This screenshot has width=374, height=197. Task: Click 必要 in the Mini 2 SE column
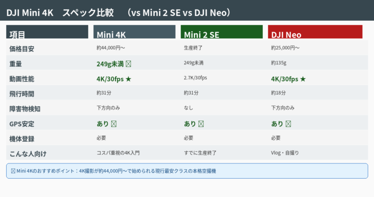[x=188, y=138]
